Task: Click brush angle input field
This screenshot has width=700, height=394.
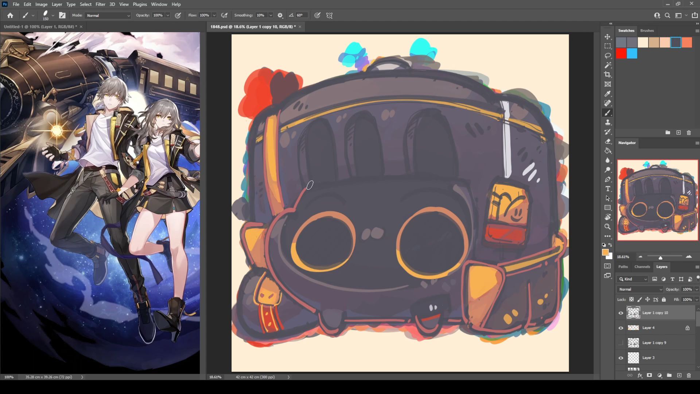Action: pyautogui.click(x=302, y=15)
